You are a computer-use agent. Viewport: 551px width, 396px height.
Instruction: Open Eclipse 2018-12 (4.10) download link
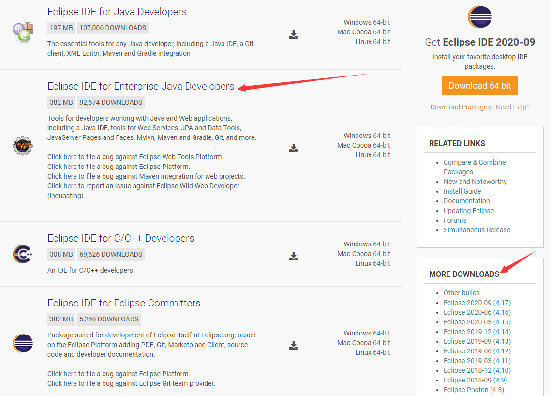pyautogui.click(x=477, y=370)
